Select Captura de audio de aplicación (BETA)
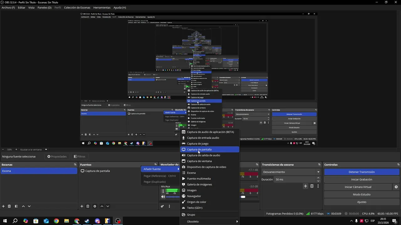Screen dimensions: 401x225 [x=210, y=132]
